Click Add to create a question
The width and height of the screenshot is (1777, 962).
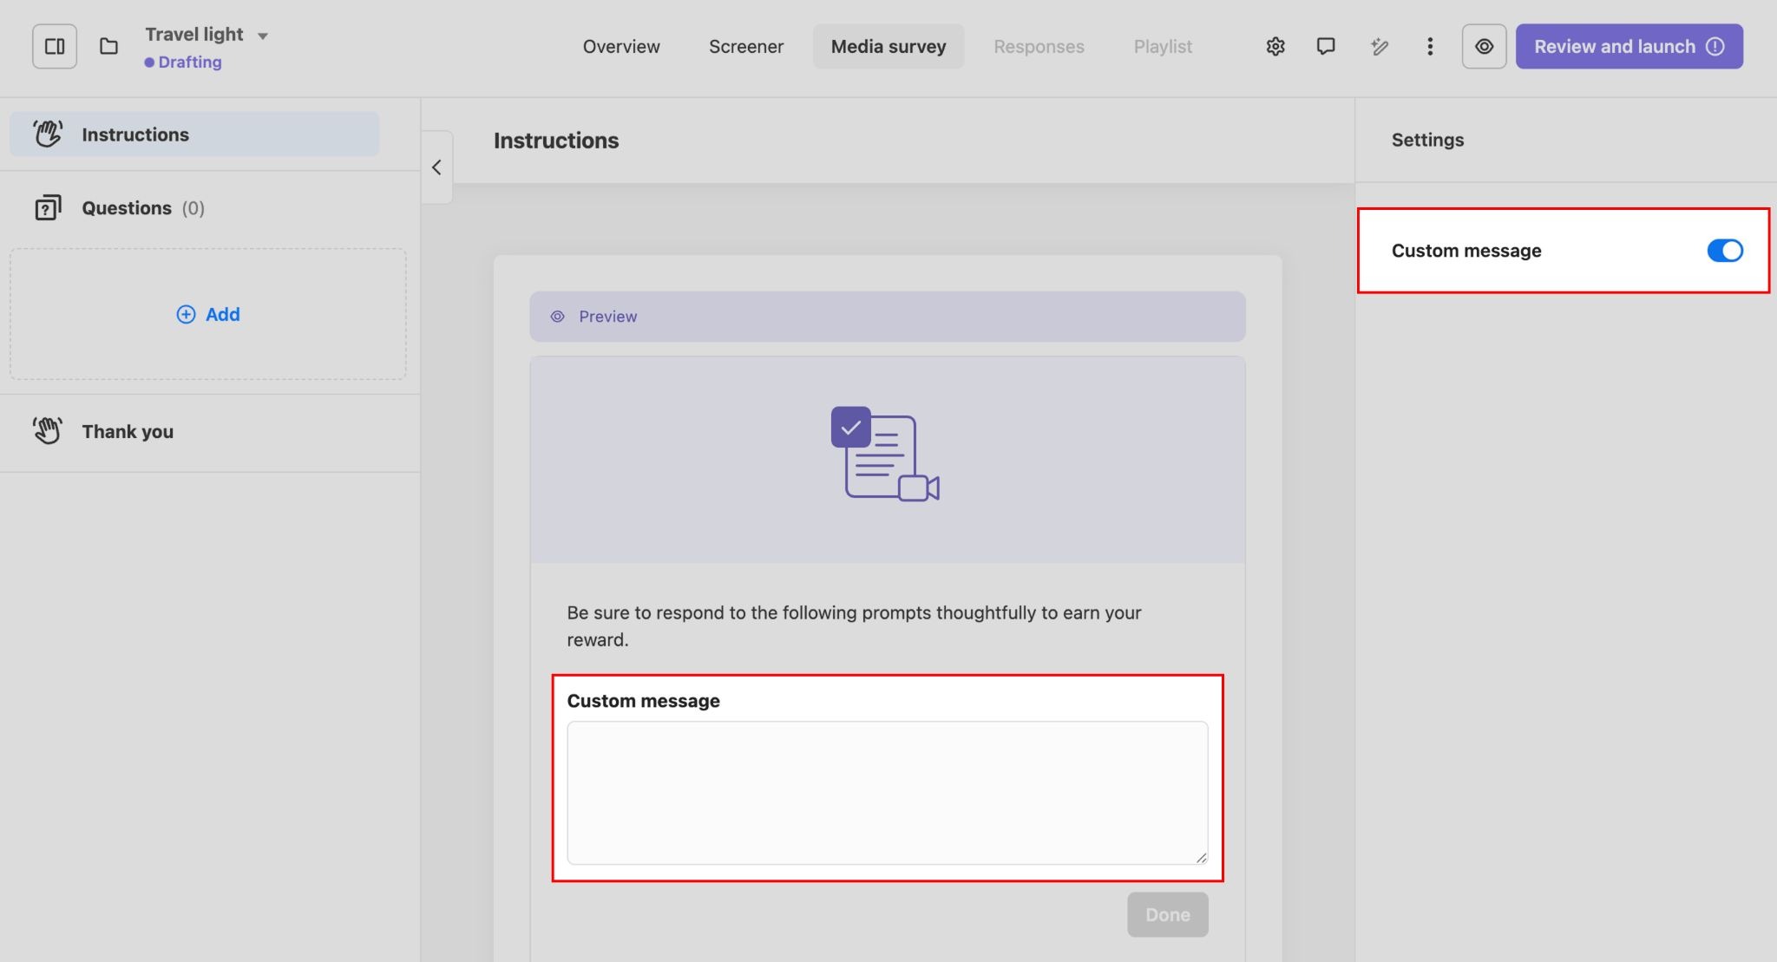point(208,315)
